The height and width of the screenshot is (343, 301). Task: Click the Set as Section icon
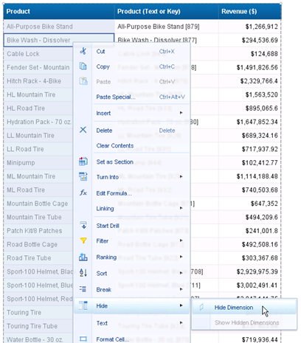coord(83,162)
